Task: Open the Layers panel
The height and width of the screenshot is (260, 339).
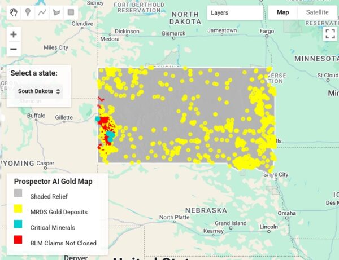Action: (x=235, y=13)
